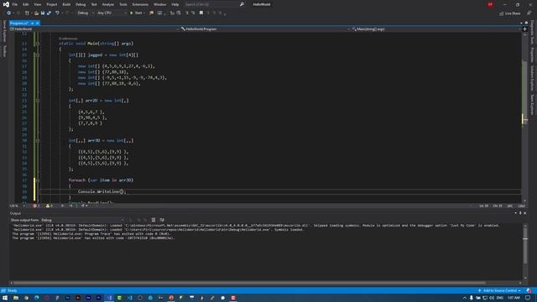Open the Window menu
Viewport: 537px width, 302px height.
[159, 4]
